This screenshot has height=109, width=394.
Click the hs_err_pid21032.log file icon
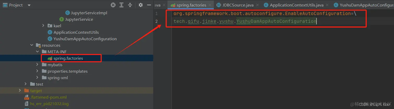pos(26,104)
